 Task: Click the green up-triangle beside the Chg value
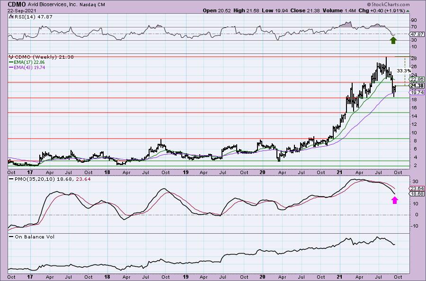pos(408,11)
